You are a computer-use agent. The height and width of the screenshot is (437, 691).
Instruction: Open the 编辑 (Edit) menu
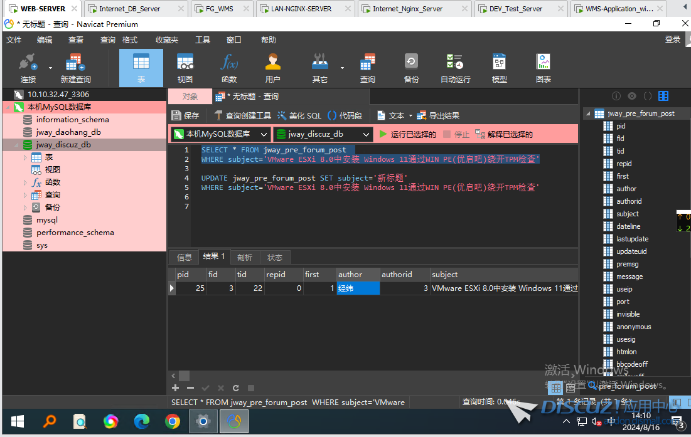pyautogui.click(x=45, y=40)
